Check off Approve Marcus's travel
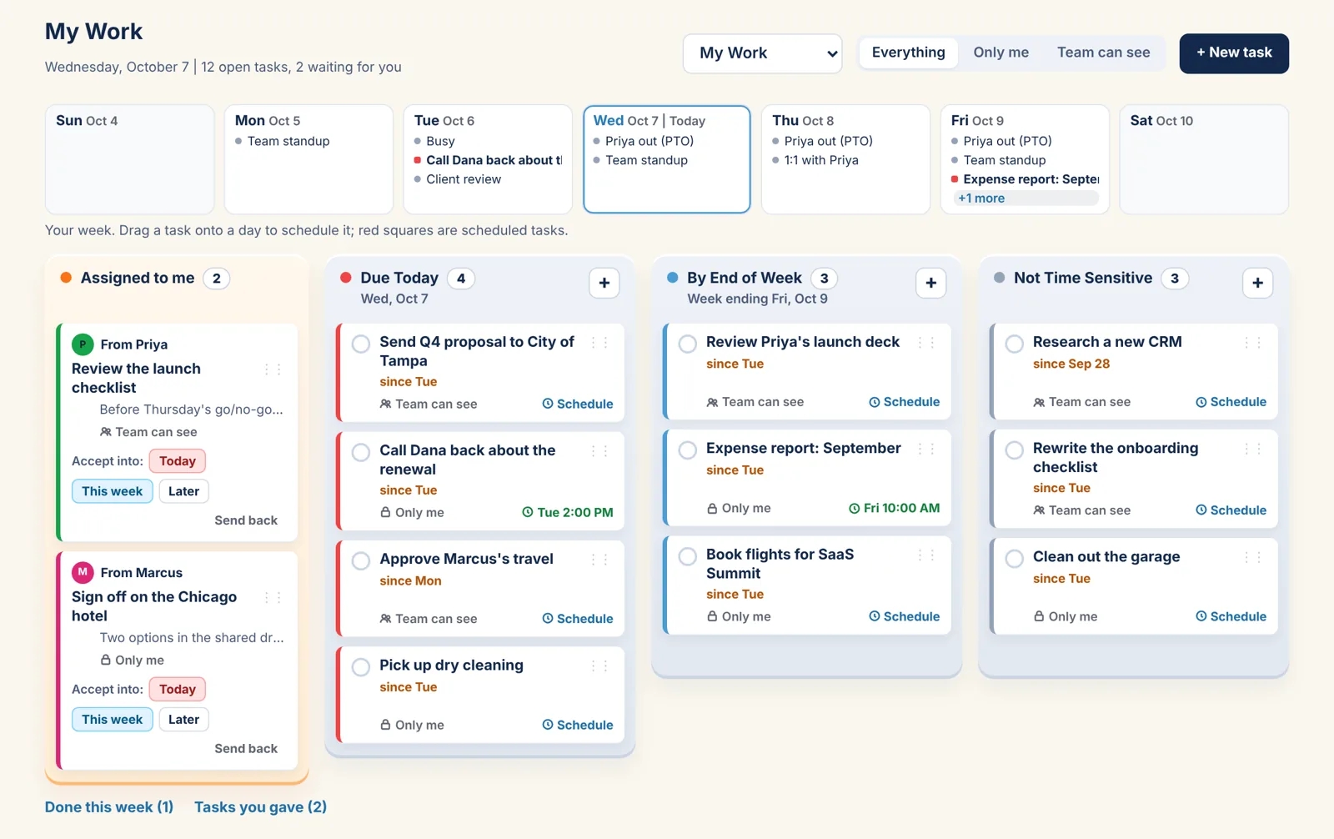The image size is (1334, 839). (x=361, y=560)
